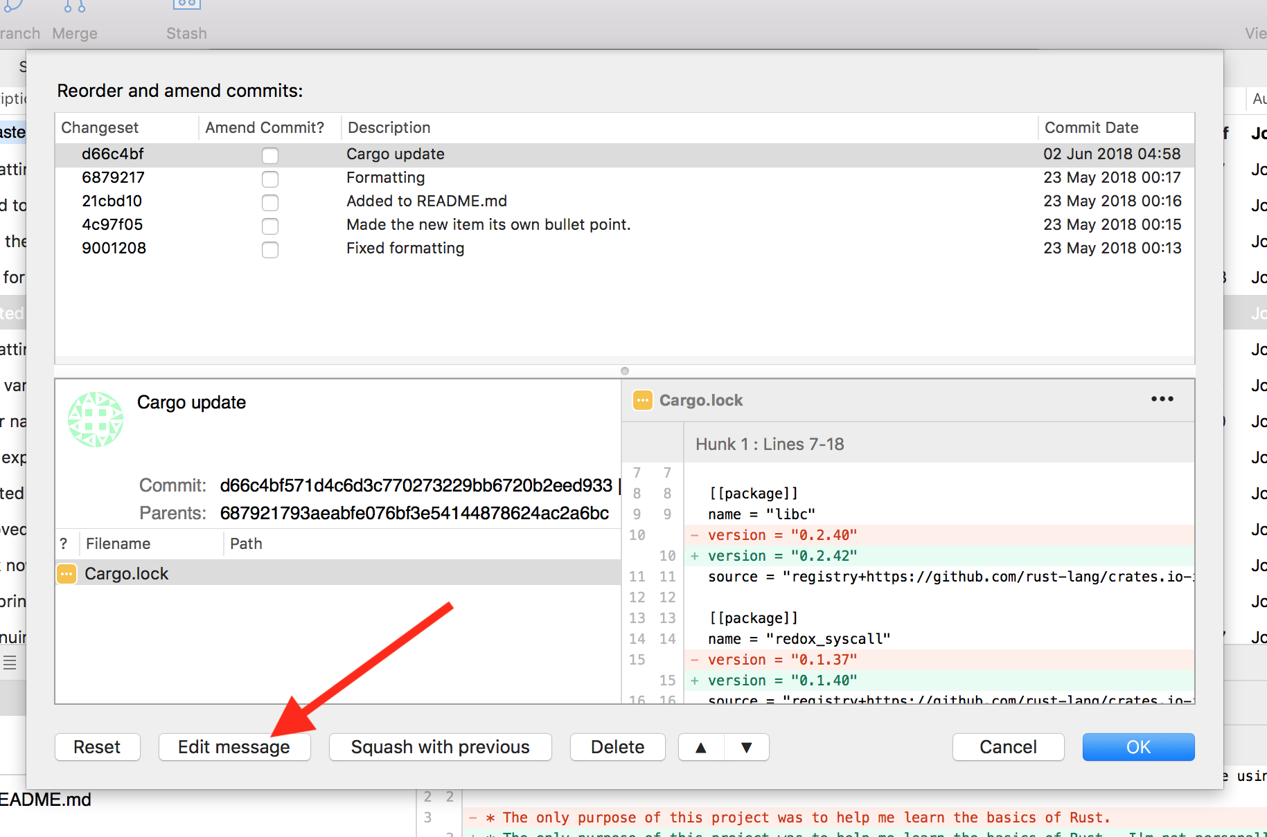Confirm the rebase with OK

tap(1138, 747)
